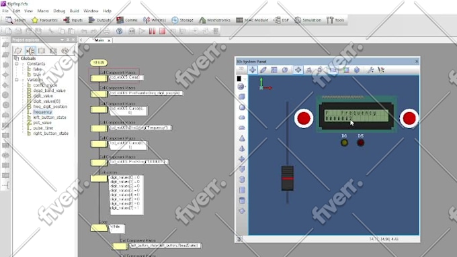Open the Build menu
The height and width of the screenshot is (257, 457).
coord(75,11)
